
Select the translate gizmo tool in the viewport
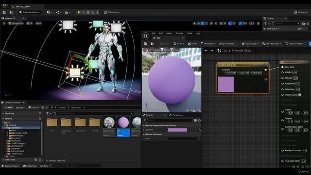click(x=198, y=23)
